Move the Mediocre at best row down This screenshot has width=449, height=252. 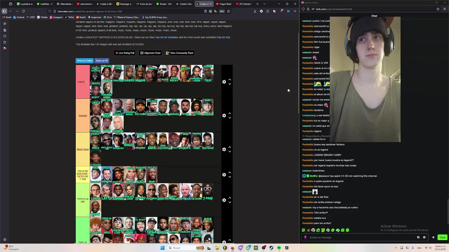point(230,202)
